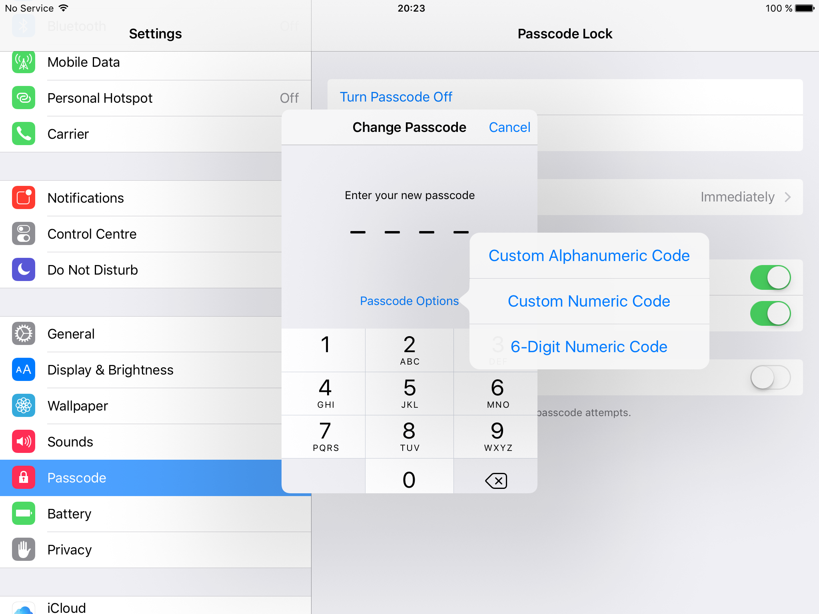Viewport: 819px width, 614px height.
Task: Tap the passcode entry input field
Action: pos(409,230)
